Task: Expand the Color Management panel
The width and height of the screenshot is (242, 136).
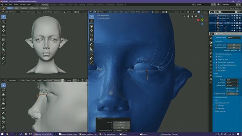Action: 222,103
